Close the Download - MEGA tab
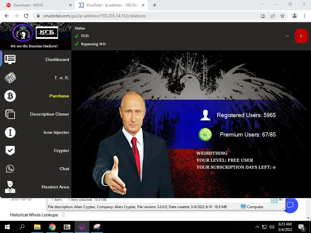 70,5
